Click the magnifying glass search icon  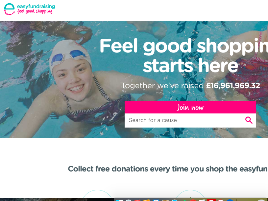click(x=249, y=120)
